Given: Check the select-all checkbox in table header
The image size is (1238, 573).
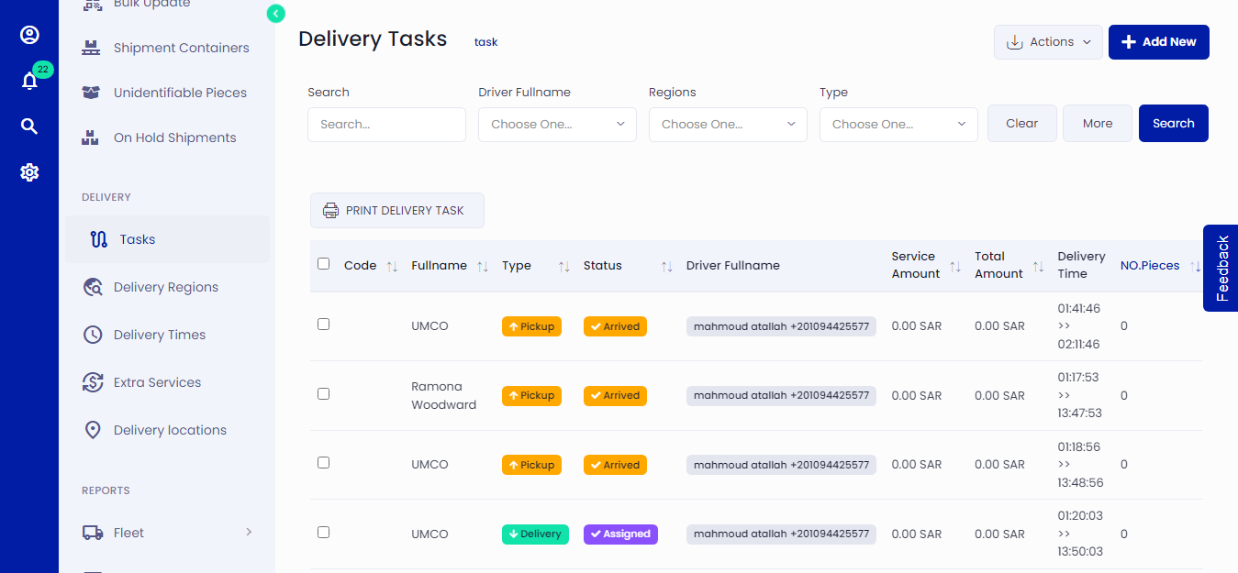Looking at the screenshot, I should (x=323, y=263).
